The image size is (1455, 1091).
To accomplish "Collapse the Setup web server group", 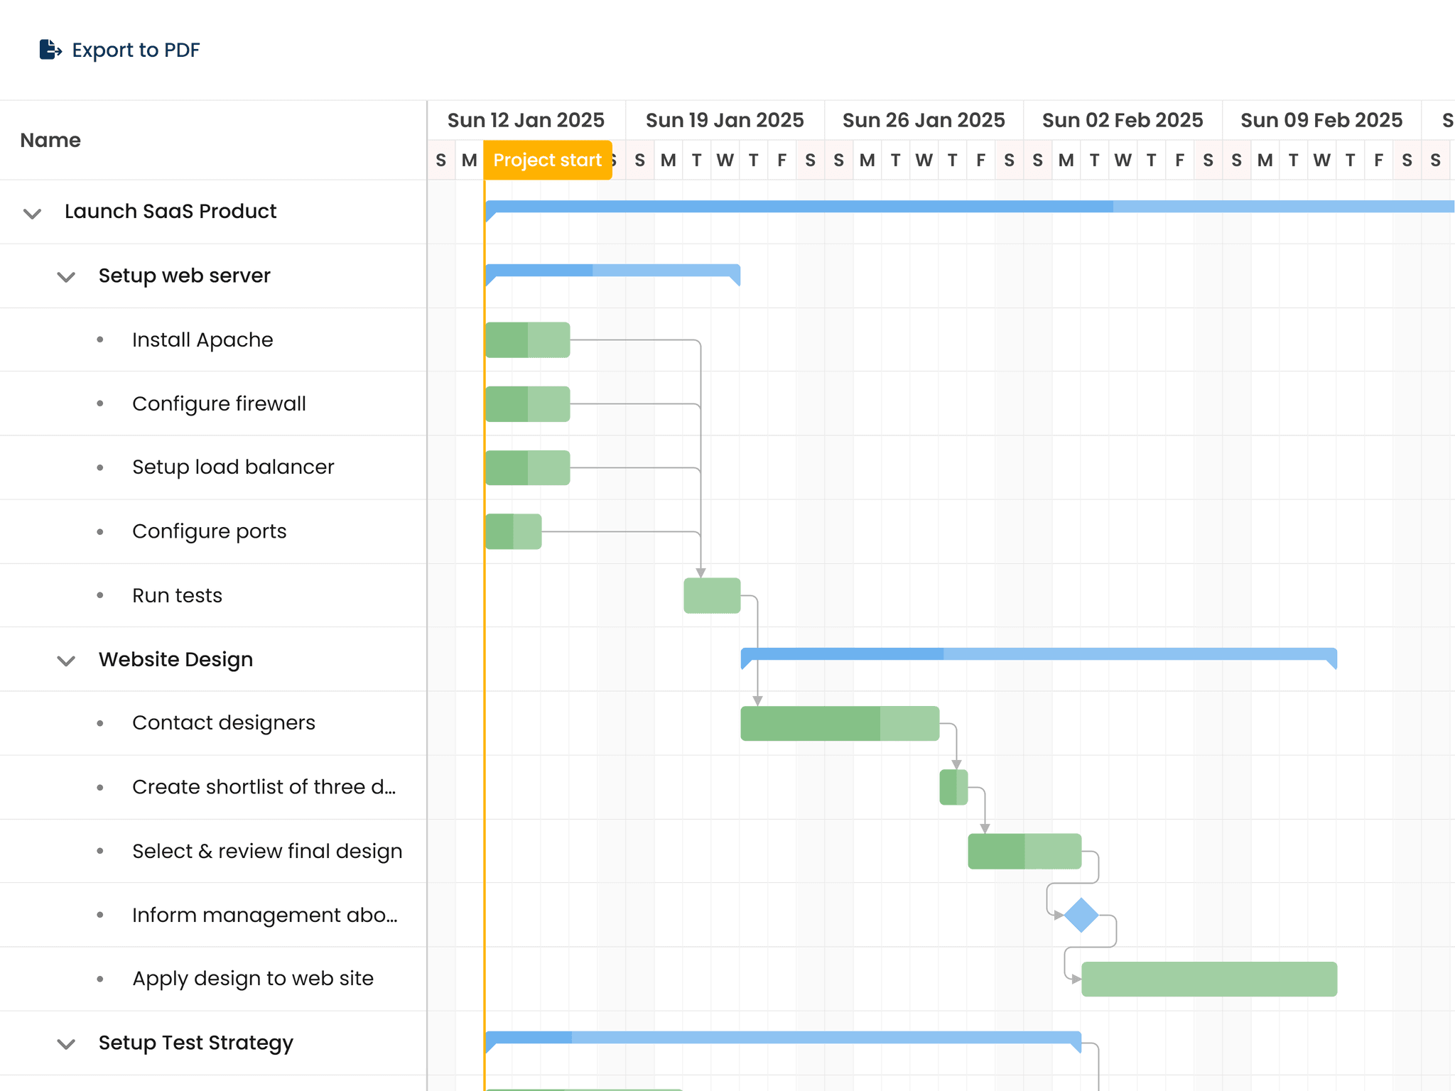I will (65, 276).
